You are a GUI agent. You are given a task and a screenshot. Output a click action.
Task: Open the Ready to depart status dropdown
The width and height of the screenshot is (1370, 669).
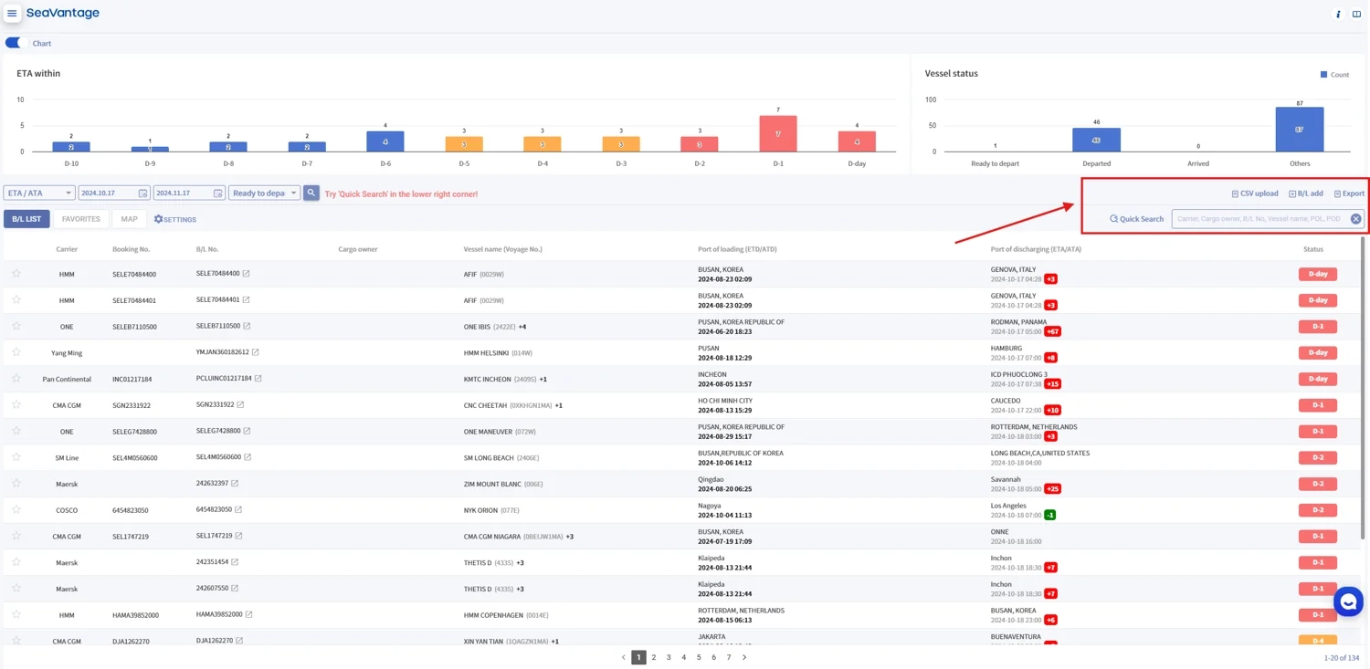tap(264, 193)
